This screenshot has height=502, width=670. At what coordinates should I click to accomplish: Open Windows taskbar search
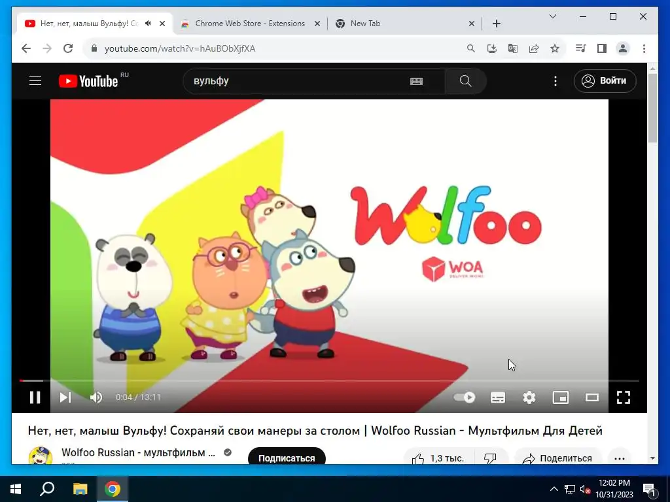47,489
